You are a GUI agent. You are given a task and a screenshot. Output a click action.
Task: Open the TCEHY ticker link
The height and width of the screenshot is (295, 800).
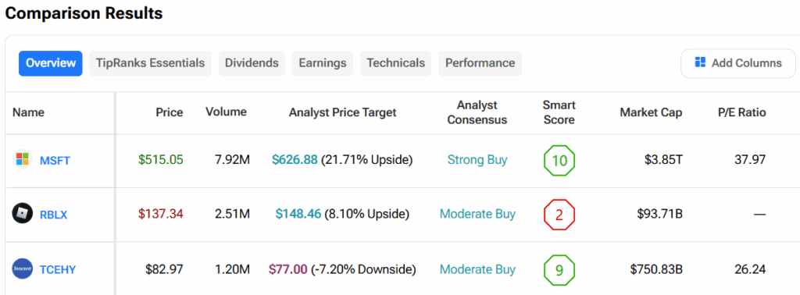58,269
